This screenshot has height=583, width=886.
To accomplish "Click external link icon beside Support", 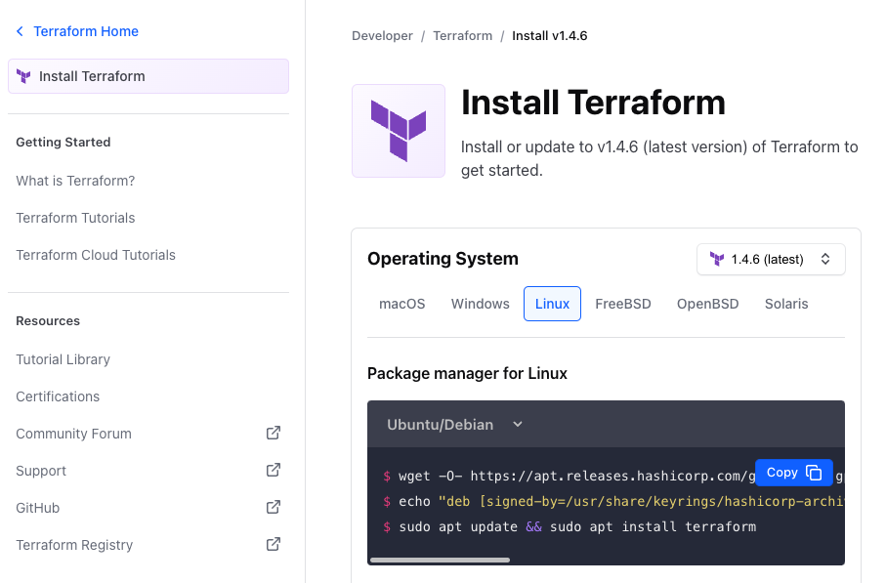I will point(274,470).
